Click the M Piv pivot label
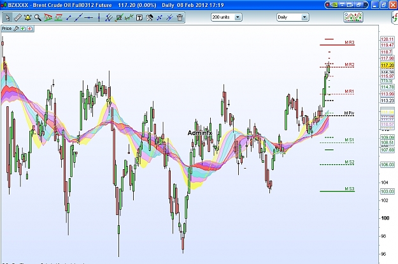Image resolution: width=398 pixels, height=264 pixels. tap(349, 113)
